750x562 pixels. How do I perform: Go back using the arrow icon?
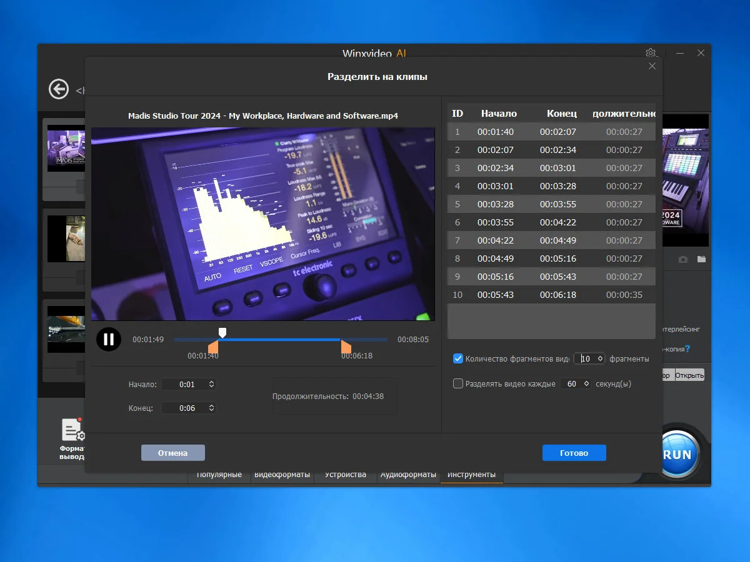pyautogui.click(x=59, y=89)
